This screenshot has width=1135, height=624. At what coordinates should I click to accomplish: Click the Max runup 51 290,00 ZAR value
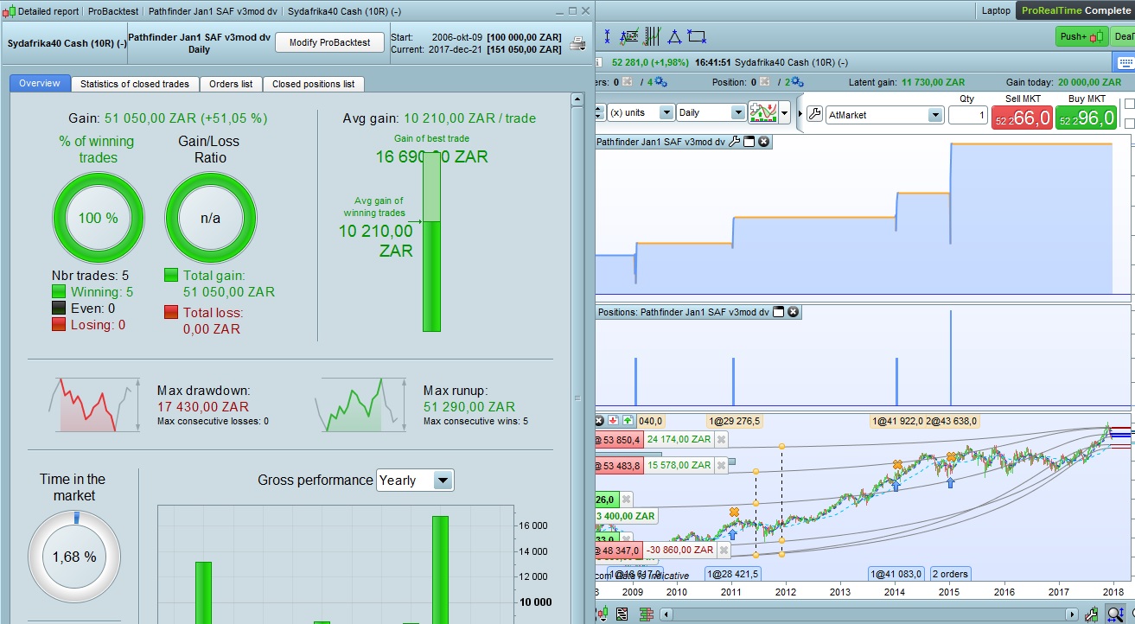coord(469,406)
